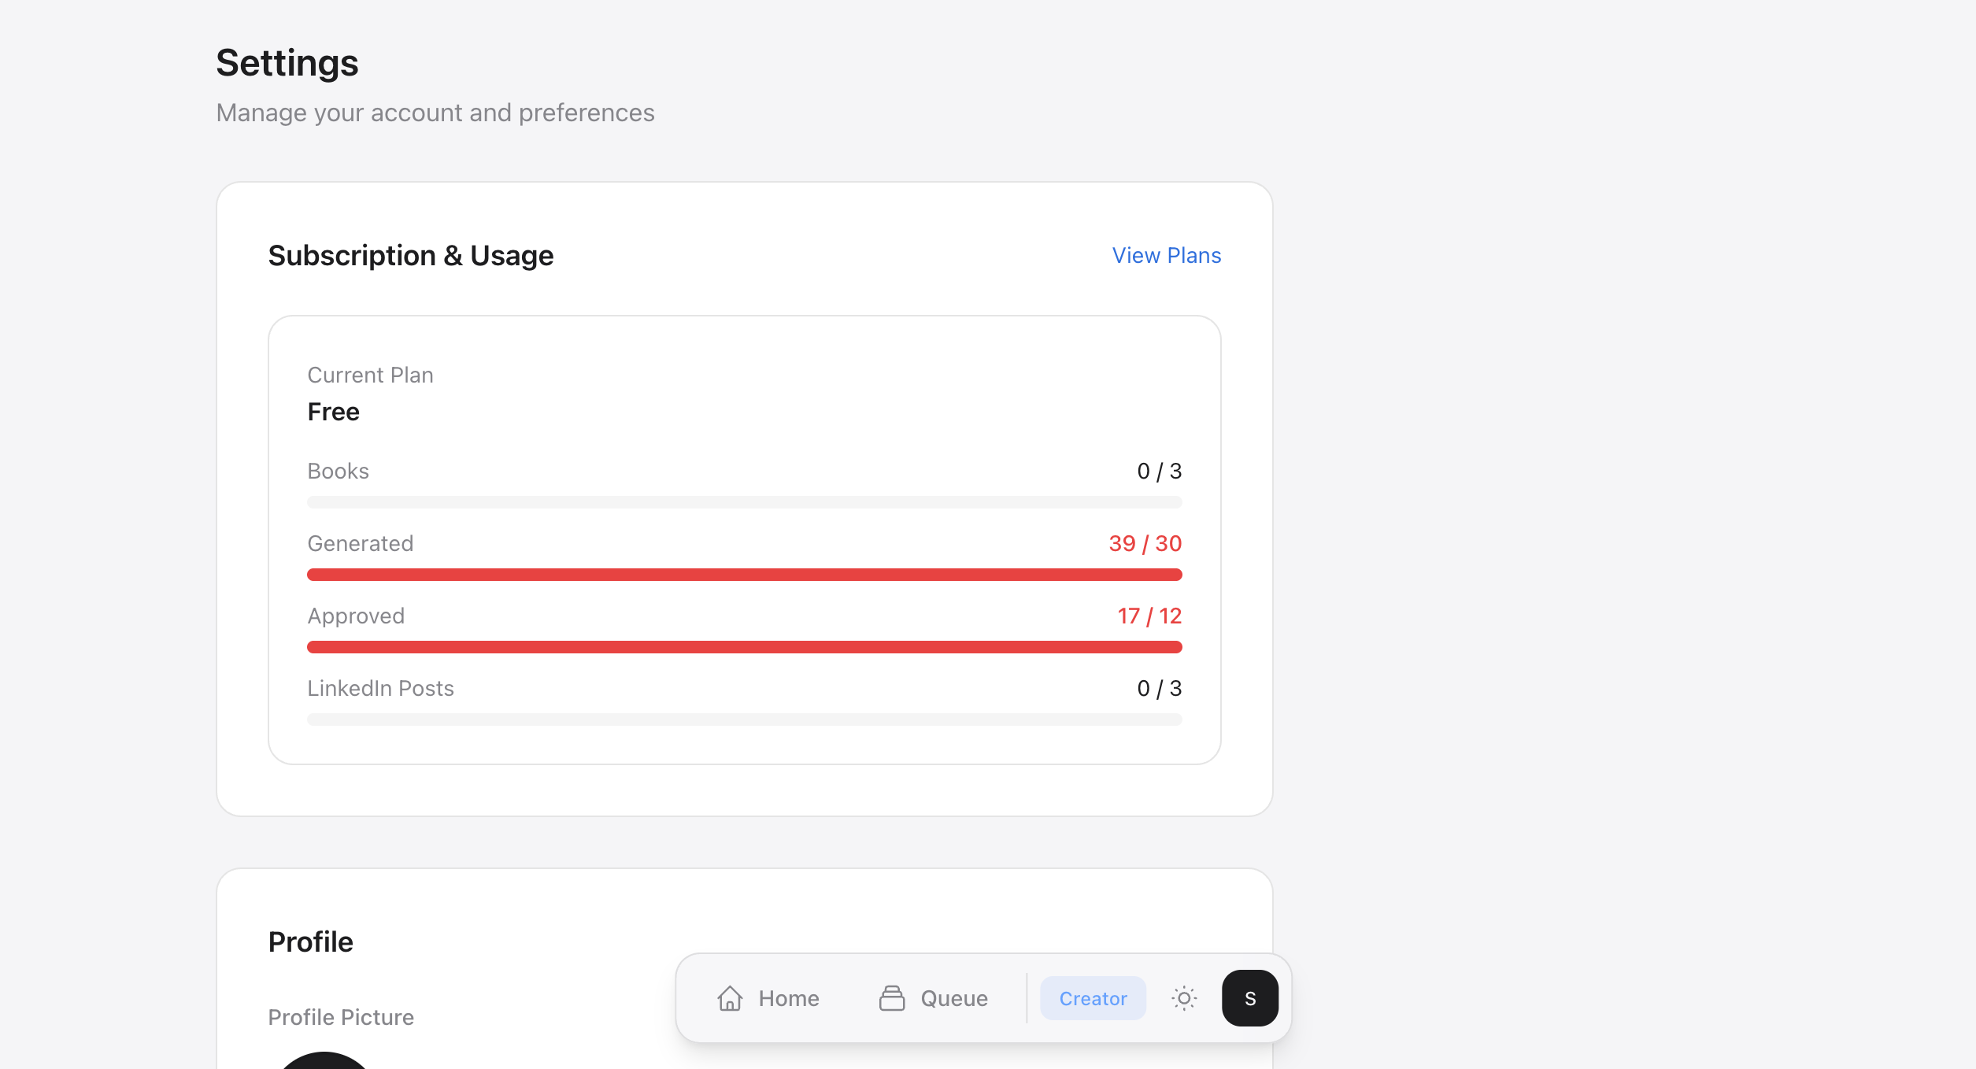Click the Home label in navigation
1976x1069 pixels.
coord(789,998)
